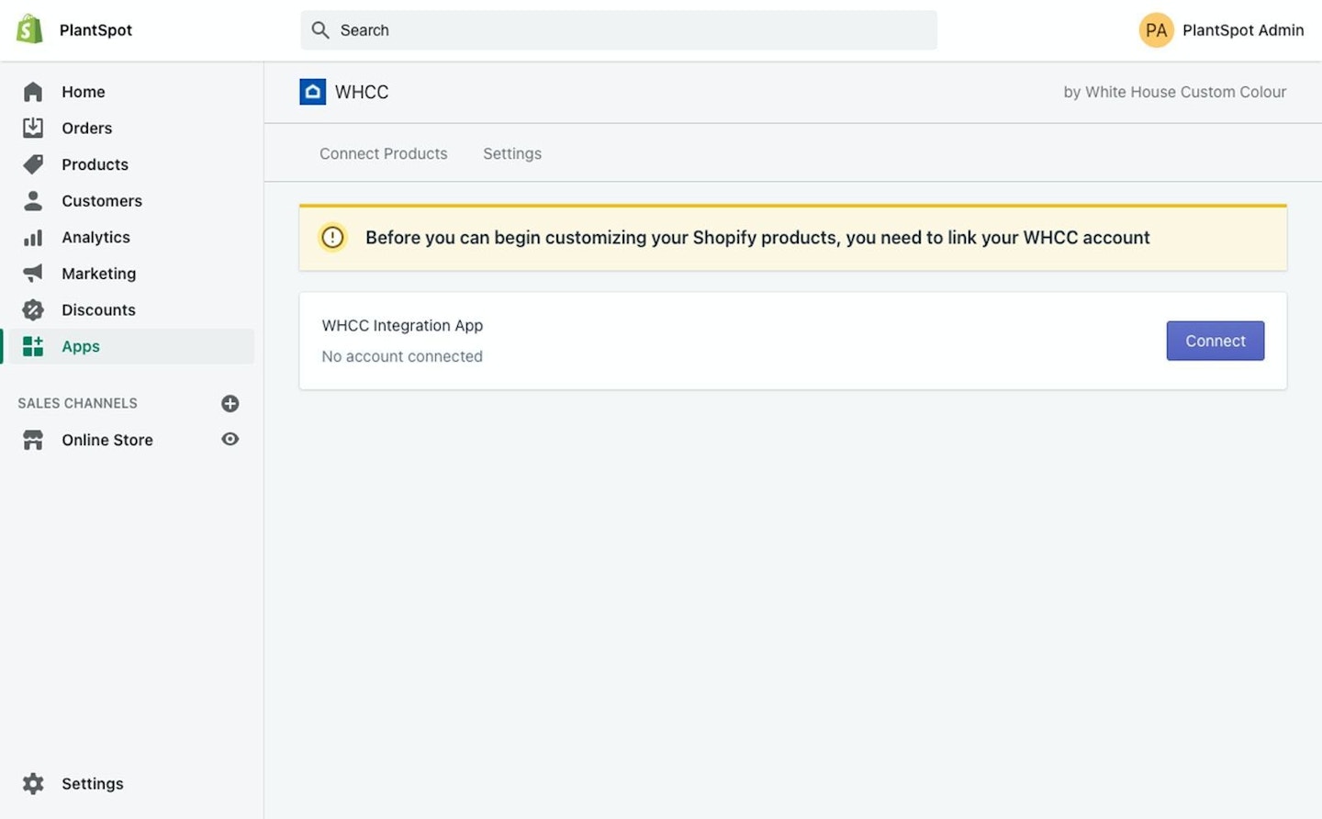Image resolution: width=1322 pixels, height=819 pixels.
Task: Open Analytics in sidebar
Action: pyautogui.click(x=96, y=237)
